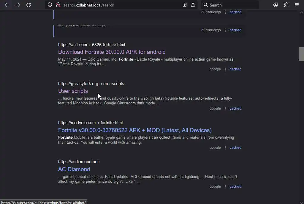Open the browser hamburger menu
The height and width of the screenshot is (204, 304).
pos(297,5)
